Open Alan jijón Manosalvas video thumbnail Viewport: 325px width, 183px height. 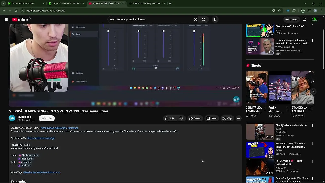point(260,131)
